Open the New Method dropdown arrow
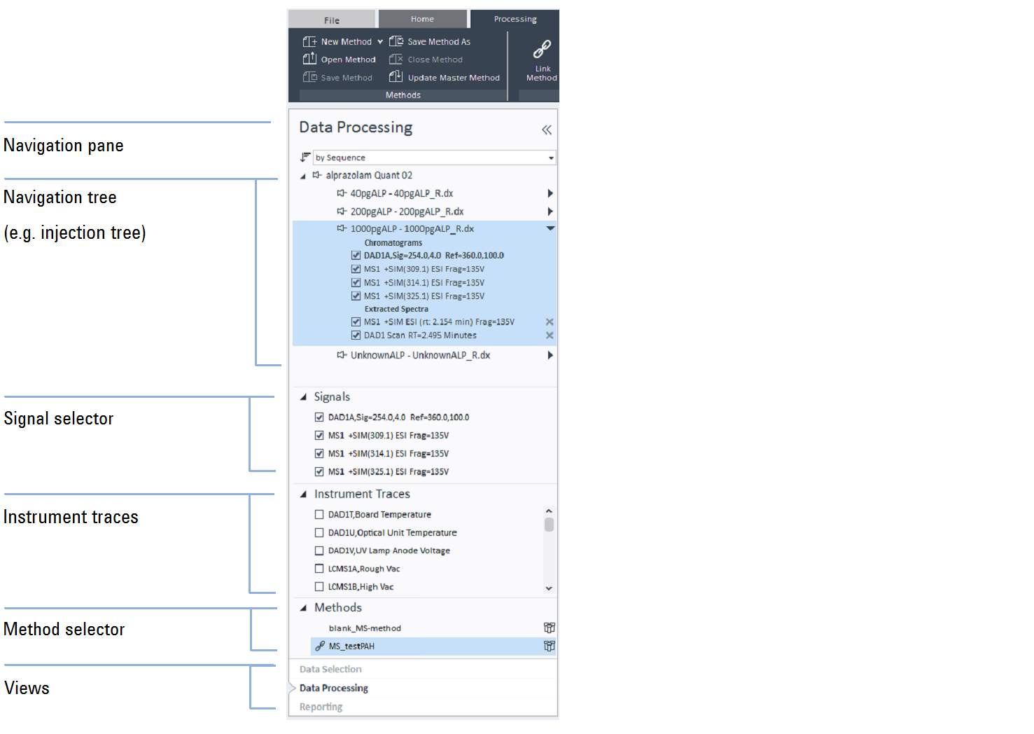Viewport: 1034px width, 734px height. point(380,42)
